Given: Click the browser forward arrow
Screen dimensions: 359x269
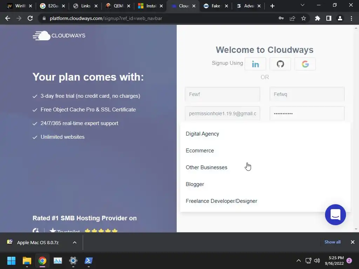Looking at the screenshot, I should [19, 18].
